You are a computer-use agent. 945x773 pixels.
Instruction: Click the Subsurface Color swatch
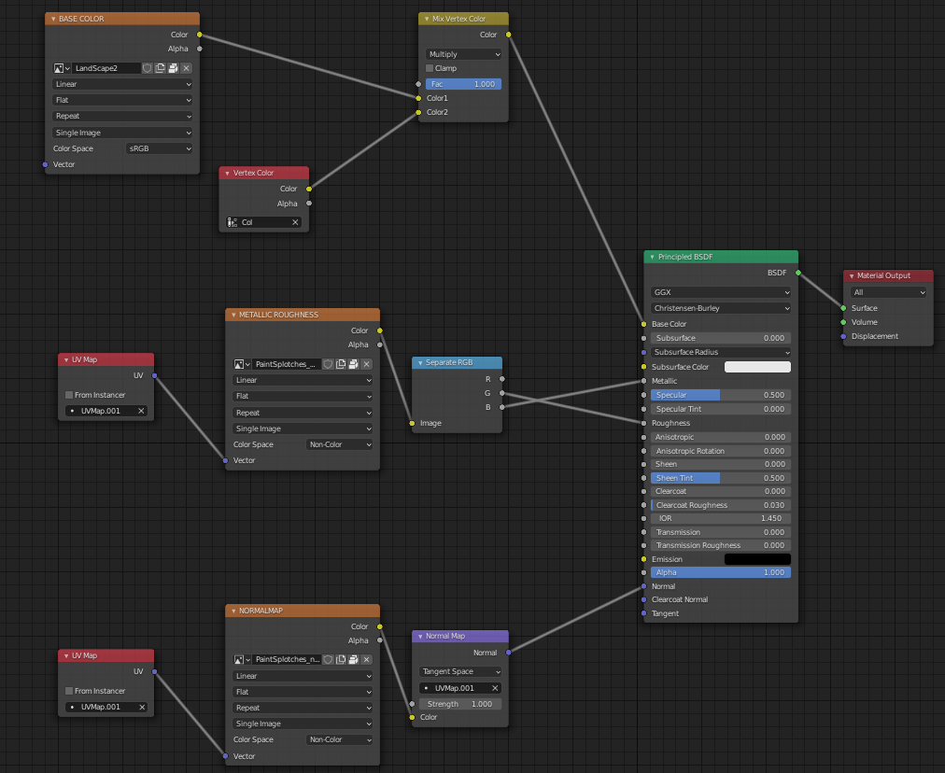pos(757,366)
